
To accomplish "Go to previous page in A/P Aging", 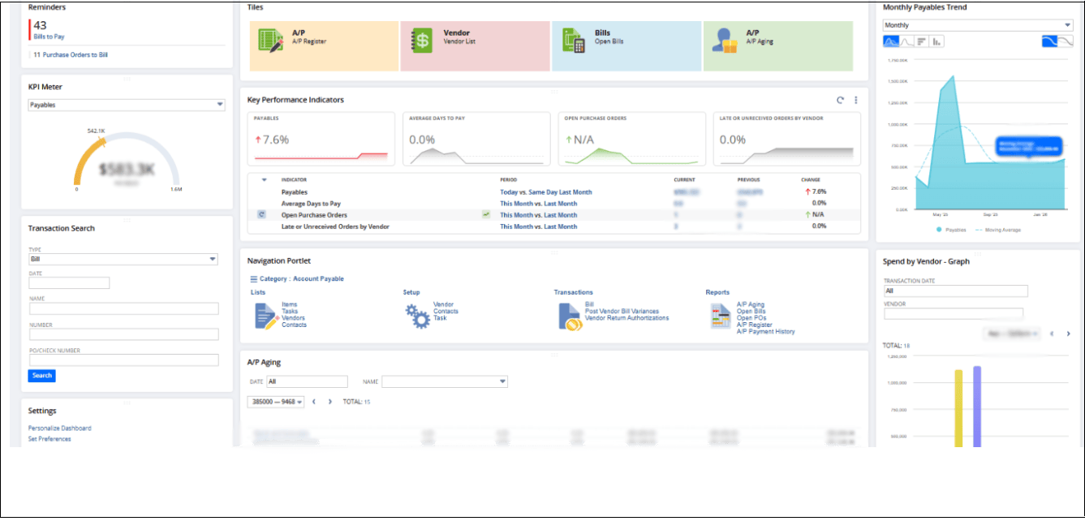I will (314, 402).
